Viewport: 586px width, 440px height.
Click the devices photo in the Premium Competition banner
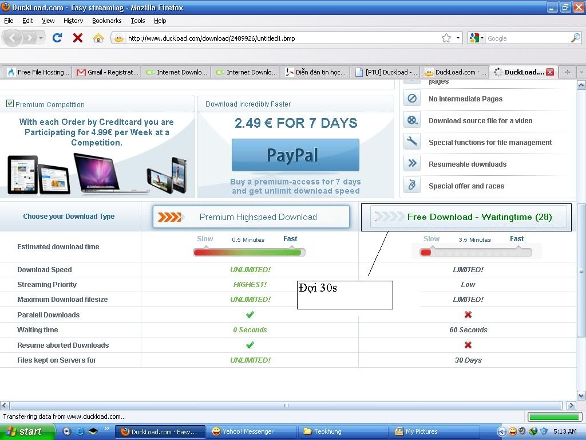click(97, 174)
